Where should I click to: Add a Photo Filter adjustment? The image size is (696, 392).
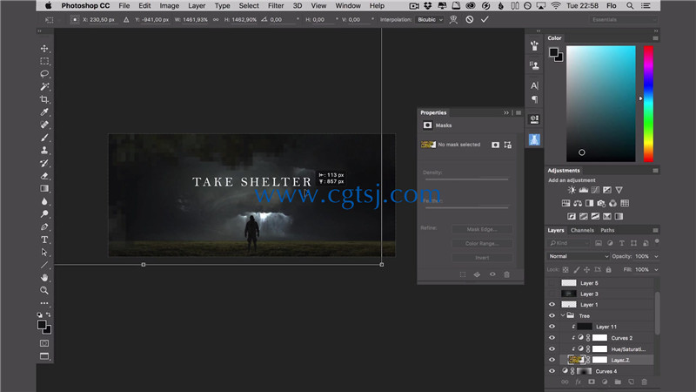pyautogui.click(x=601, y=204)
